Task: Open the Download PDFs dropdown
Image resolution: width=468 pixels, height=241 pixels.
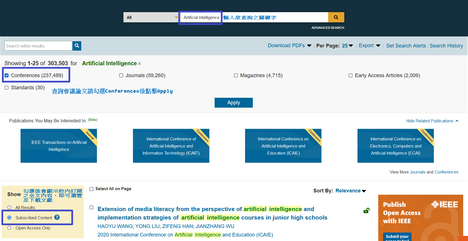Action: click(289, 45)
